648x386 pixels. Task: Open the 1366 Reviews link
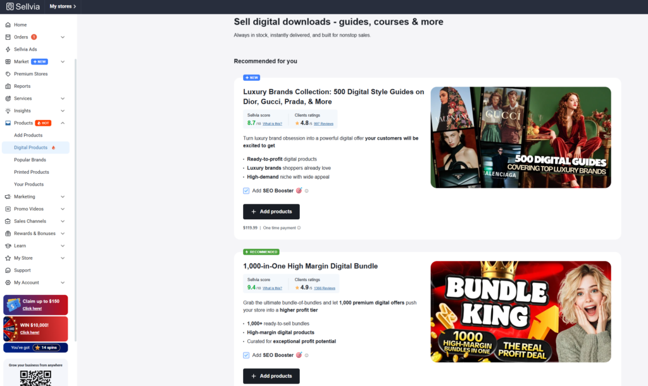[x=325, y=288]
